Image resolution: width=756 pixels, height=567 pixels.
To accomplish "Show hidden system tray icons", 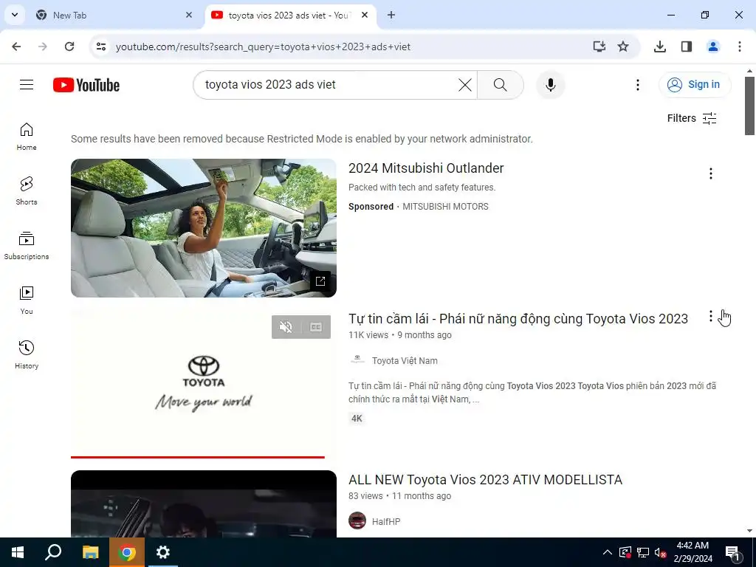I will (608, 552).
